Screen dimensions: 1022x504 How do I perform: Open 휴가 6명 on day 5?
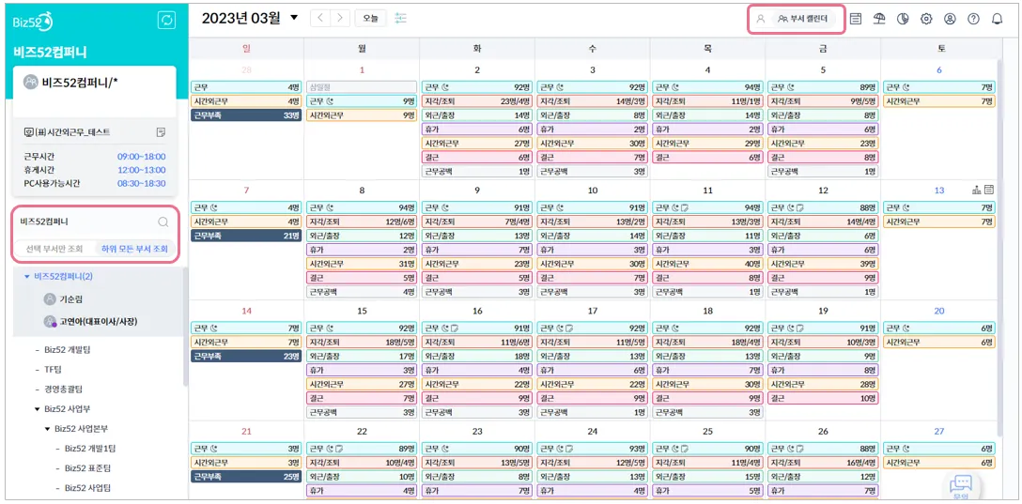tap(823, 129)
